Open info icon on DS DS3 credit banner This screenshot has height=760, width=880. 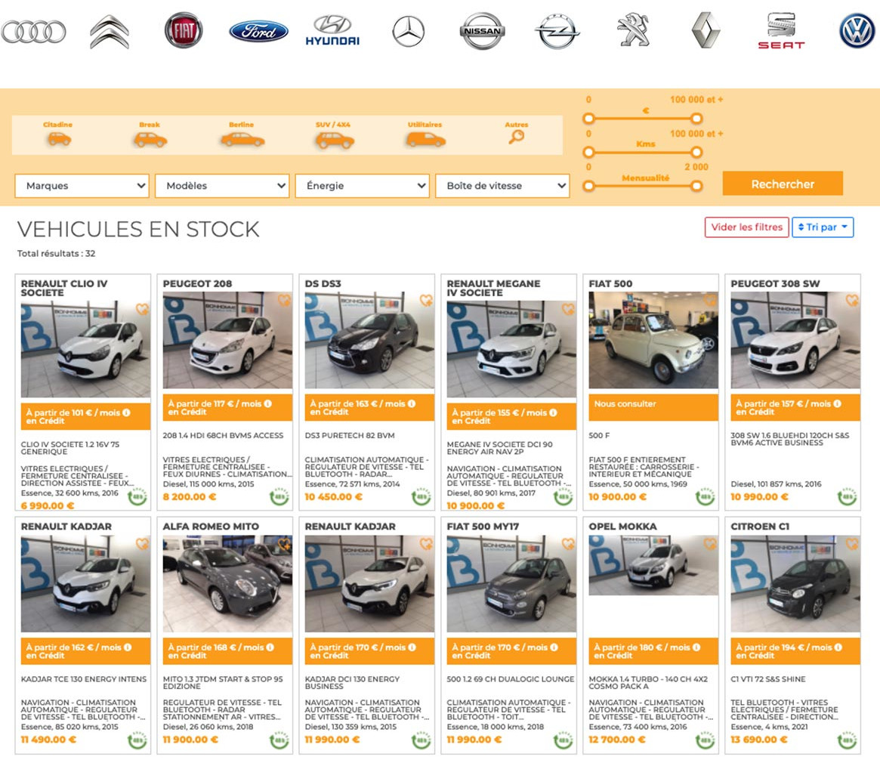point(412,403)
